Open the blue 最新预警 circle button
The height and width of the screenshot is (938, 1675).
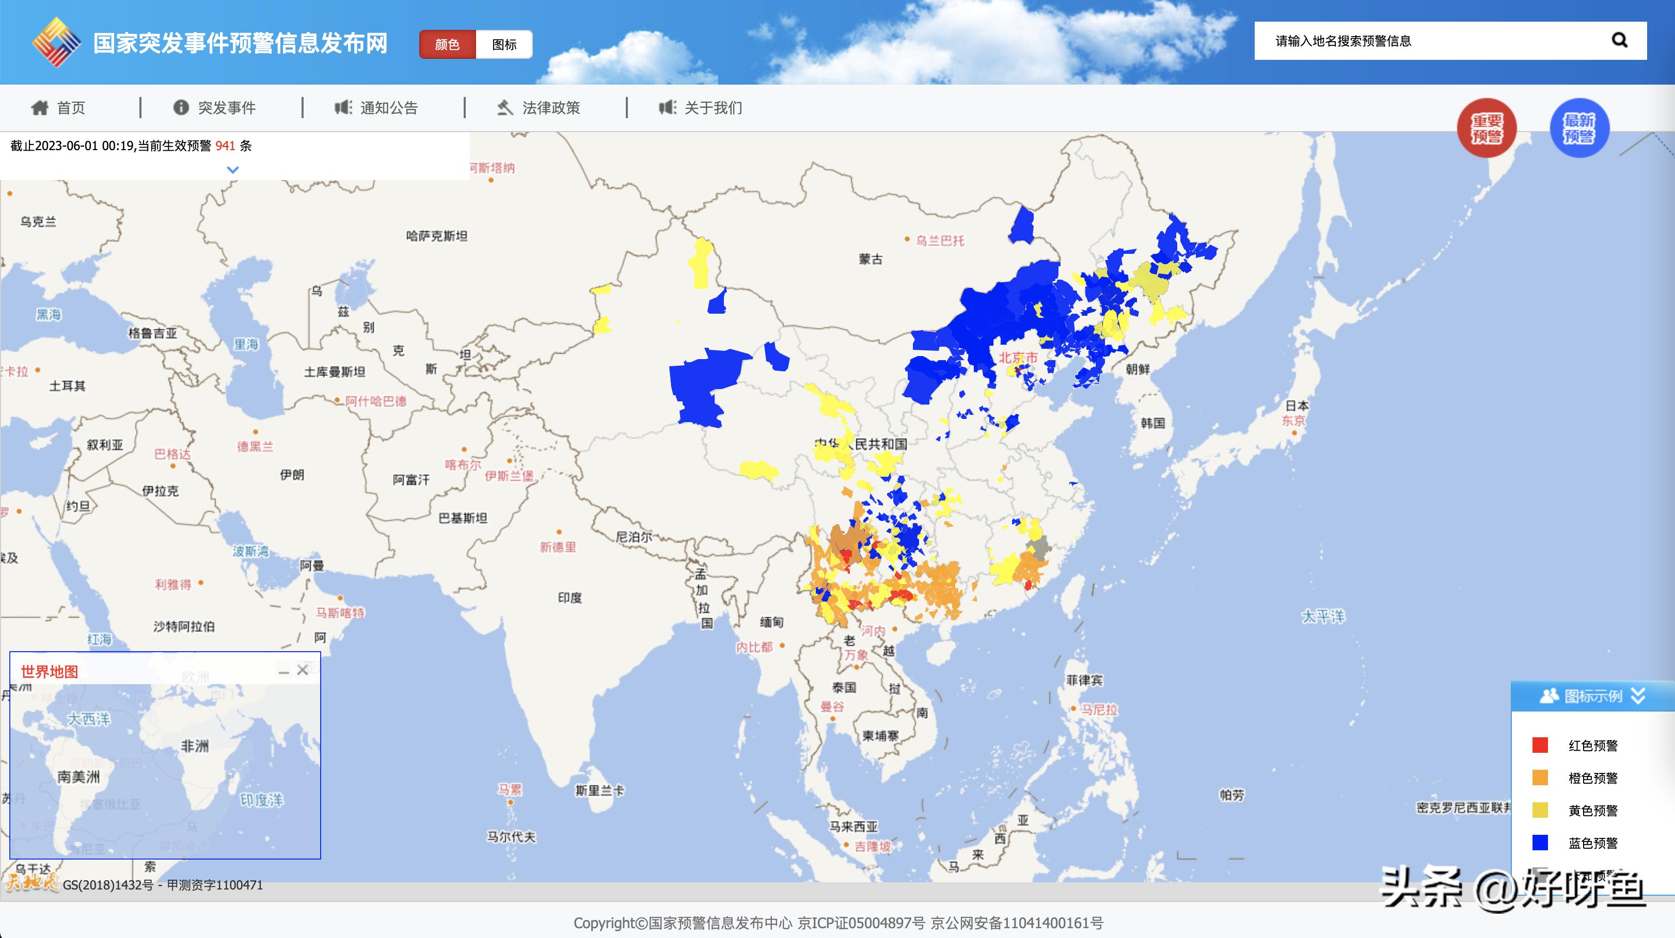tap(1579, 128)
